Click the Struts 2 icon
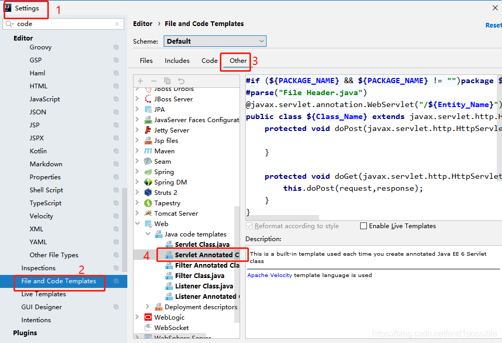 point(148,192)
